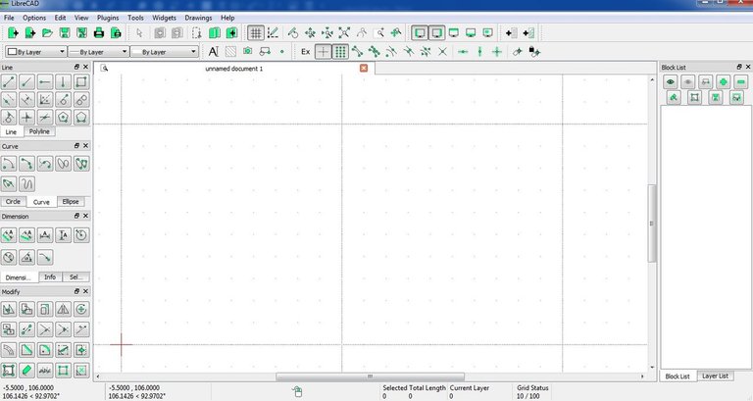Open the File menu
This screenshot has width=753, height=401.
(x=9, y=18)
